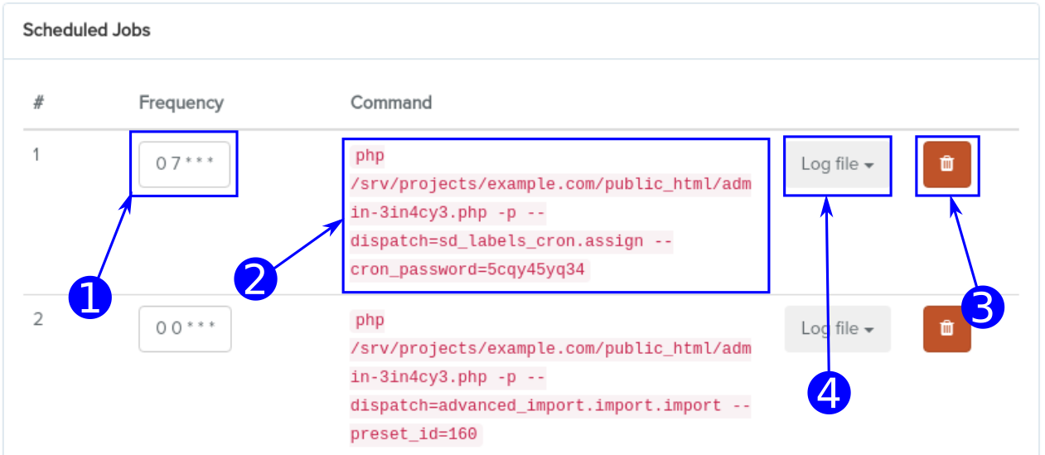1045x455 pixels.
Task: Click the Command column header
Action: (390, 103)
